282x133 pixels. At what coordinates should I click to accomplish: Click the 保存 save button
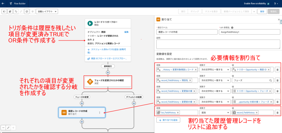(x=262, y=12)
